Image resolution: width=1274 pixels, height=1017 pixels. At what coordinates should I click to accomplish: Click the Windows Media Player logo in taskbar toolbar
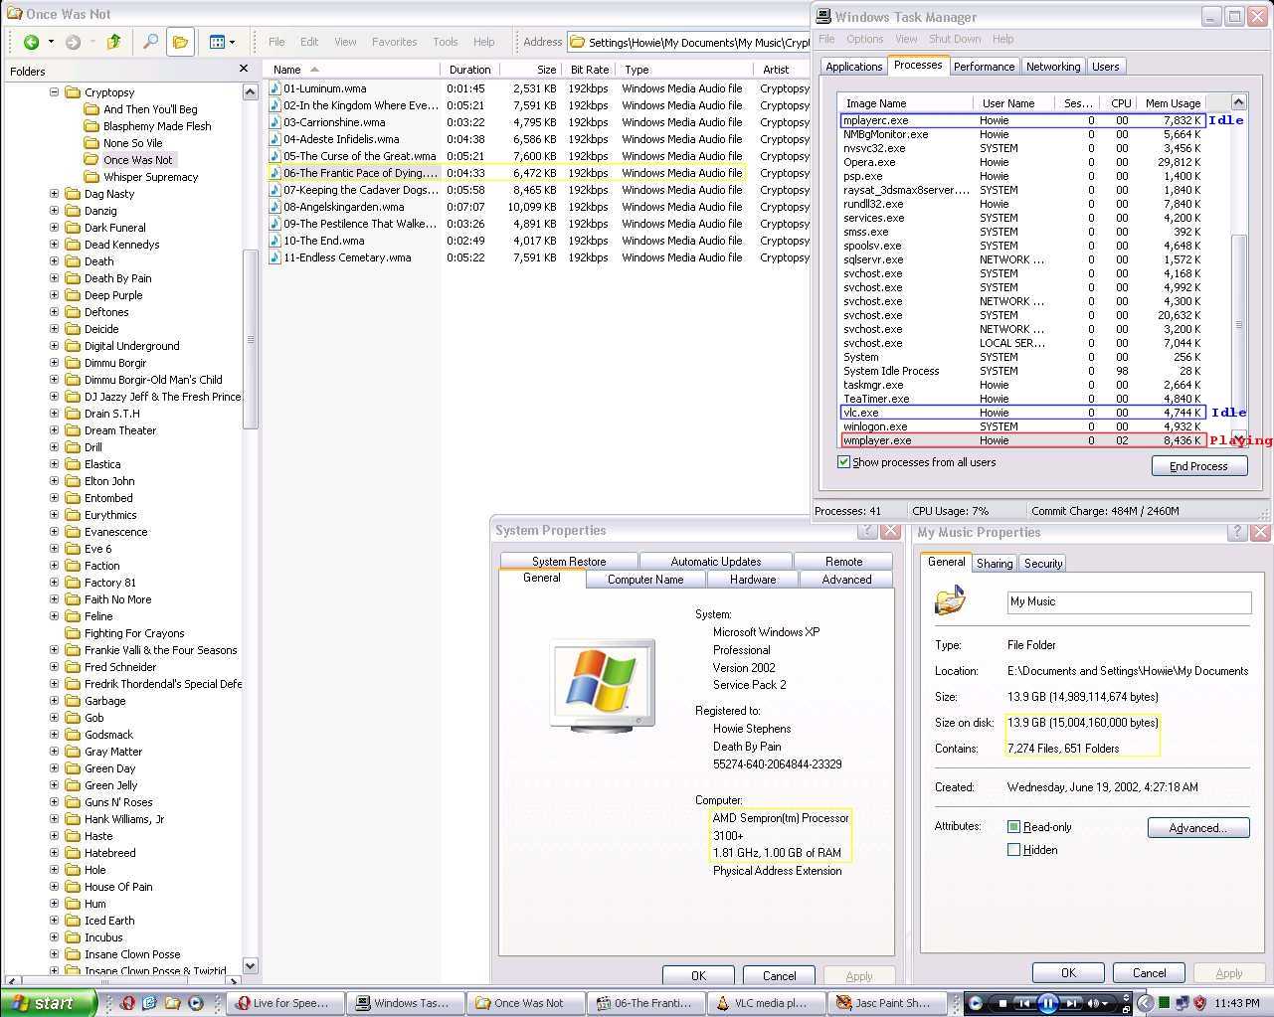[975, 1003]
